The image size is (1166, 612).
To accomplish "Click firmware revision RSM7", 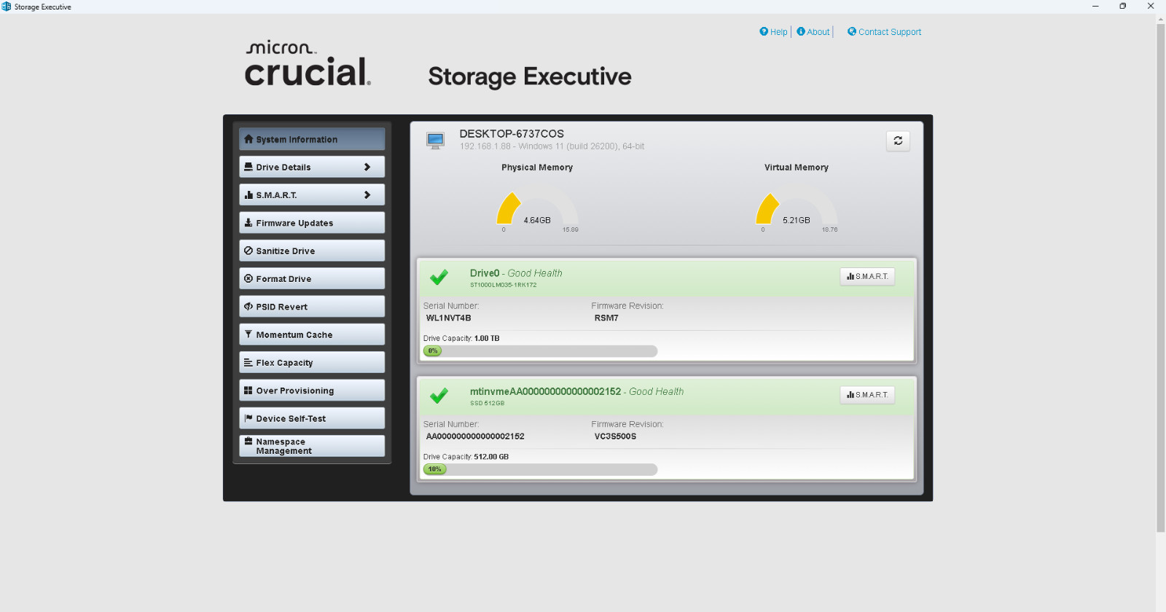I will point(606,318).
